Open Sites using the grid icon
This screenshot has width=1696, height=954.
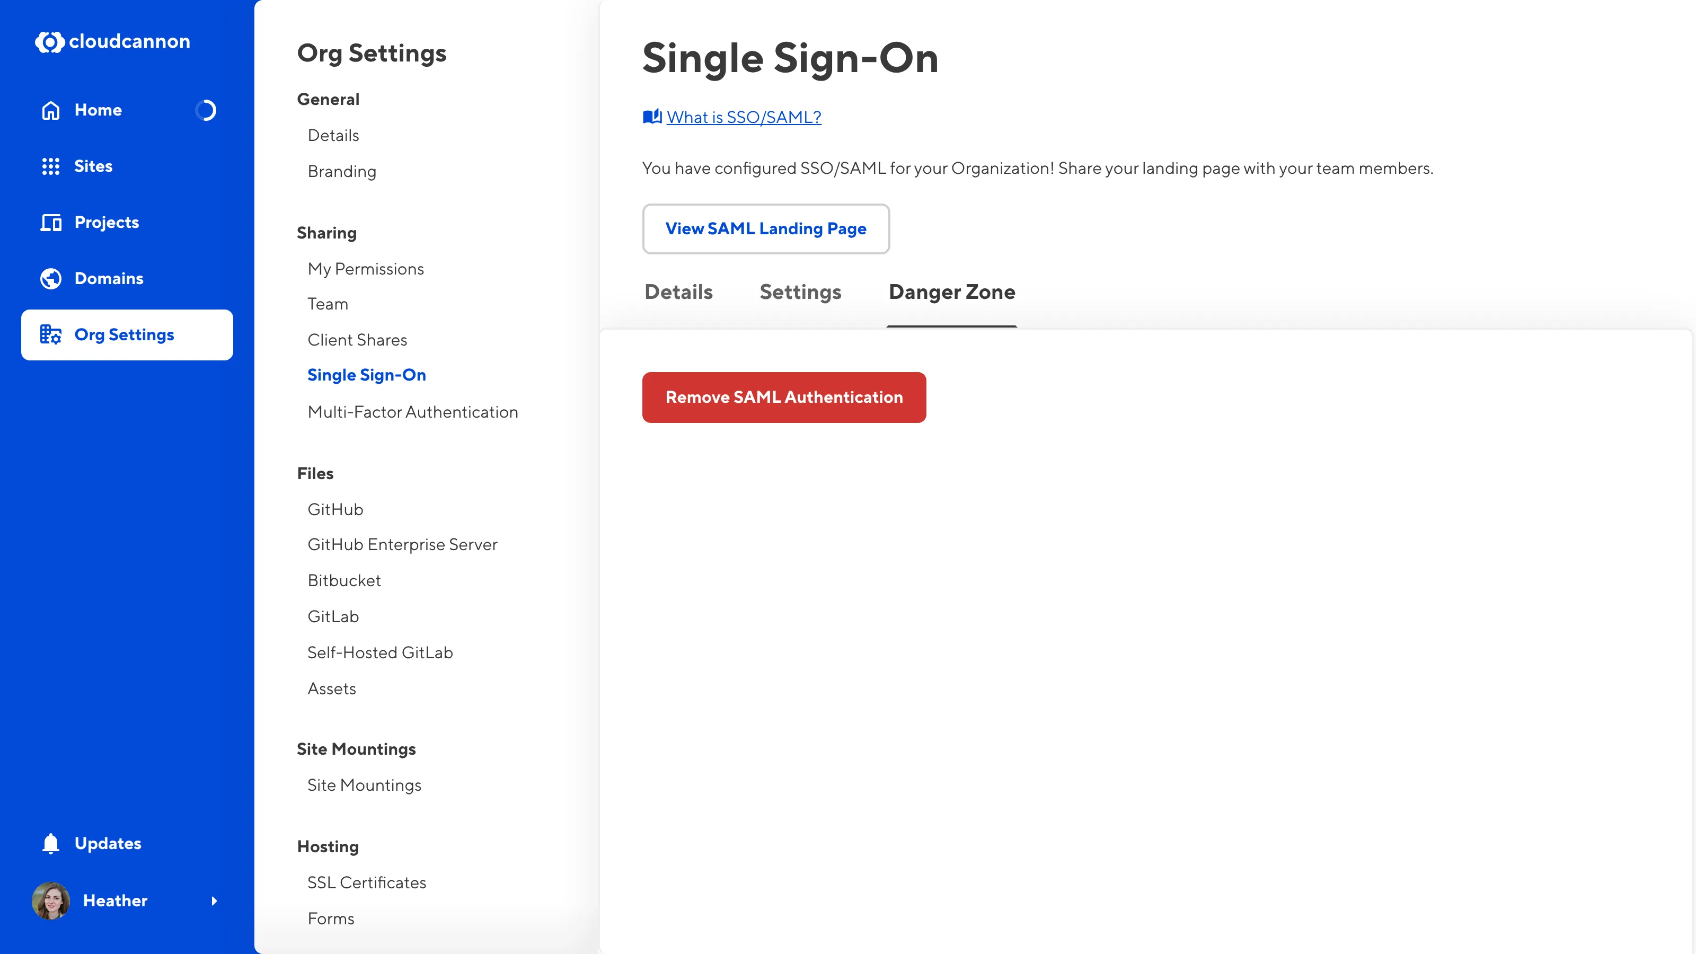click(x=51, y=166)
